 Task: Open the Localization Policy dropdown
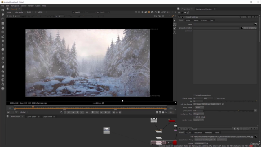tap(205, 140)
